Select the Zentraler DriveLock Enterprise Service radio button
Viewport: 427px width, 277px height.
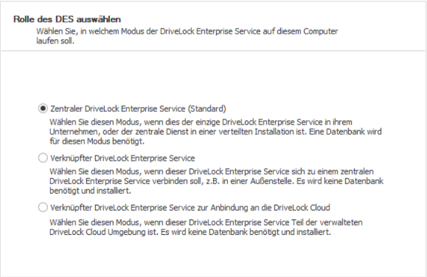[x=43, y=108]
